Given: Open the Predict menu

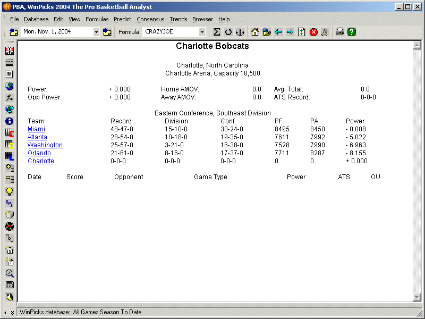Looking at the screenshot, I should coord(123,19).
